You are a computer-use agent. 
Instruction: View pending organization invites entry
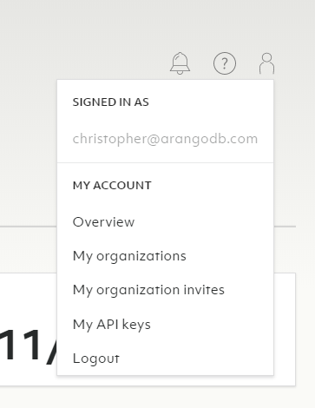165,290
